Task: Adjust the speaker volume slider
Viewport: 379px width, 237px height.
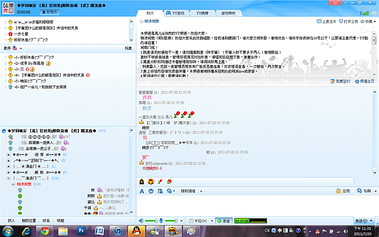Action: (x=151, y=221)
